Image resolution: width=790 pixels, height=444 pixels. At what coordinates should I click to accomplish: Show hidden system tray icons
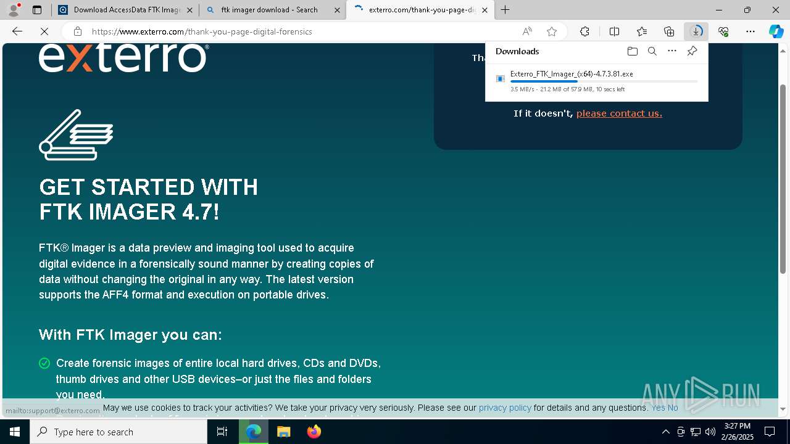point(665,432)
